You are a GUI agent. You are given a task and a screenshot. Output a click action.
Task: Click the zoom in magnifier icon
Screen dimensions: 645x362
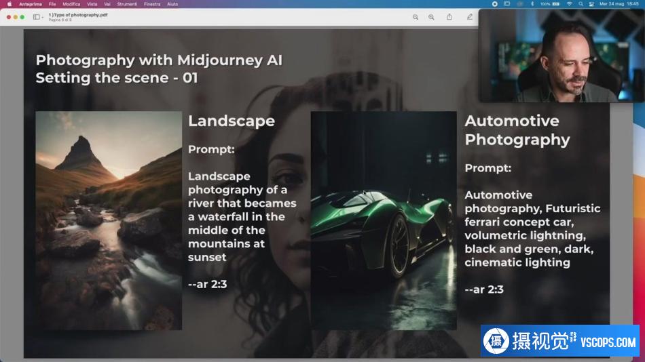click(x=432, y=17)
